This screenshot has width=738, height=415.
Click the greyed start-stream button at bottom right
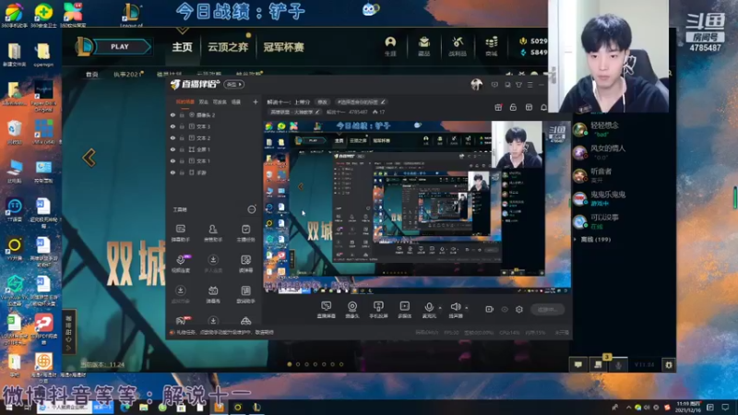click(547, 310)
